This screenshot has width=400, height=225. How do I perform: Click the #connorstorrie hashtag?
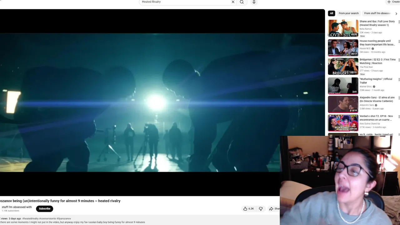point(47,219)
